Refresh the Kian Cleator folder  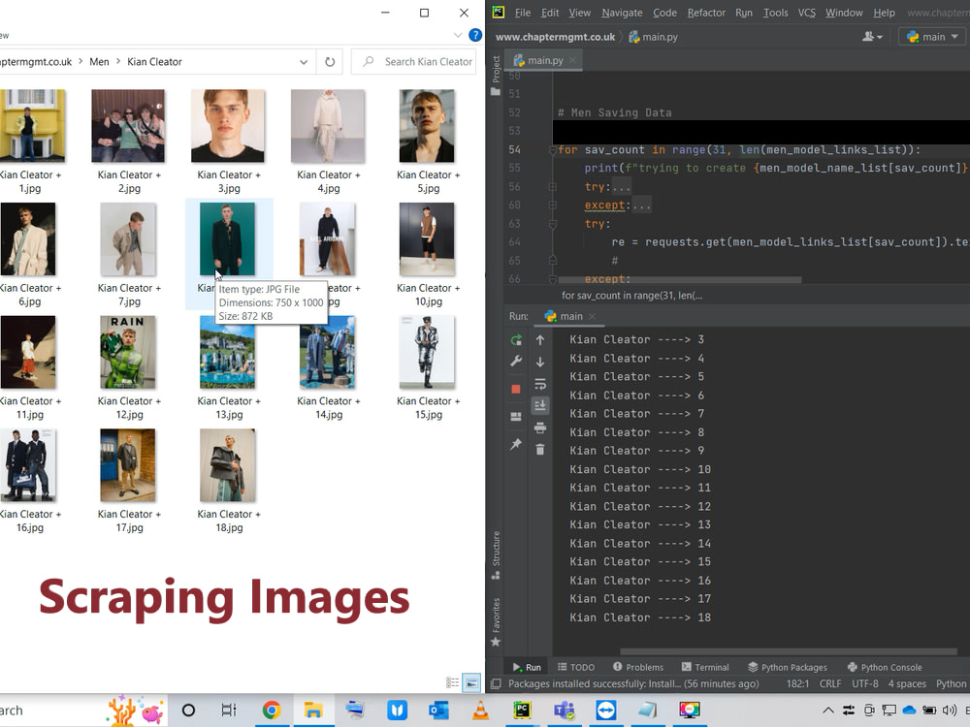click(x=330, y=62)
